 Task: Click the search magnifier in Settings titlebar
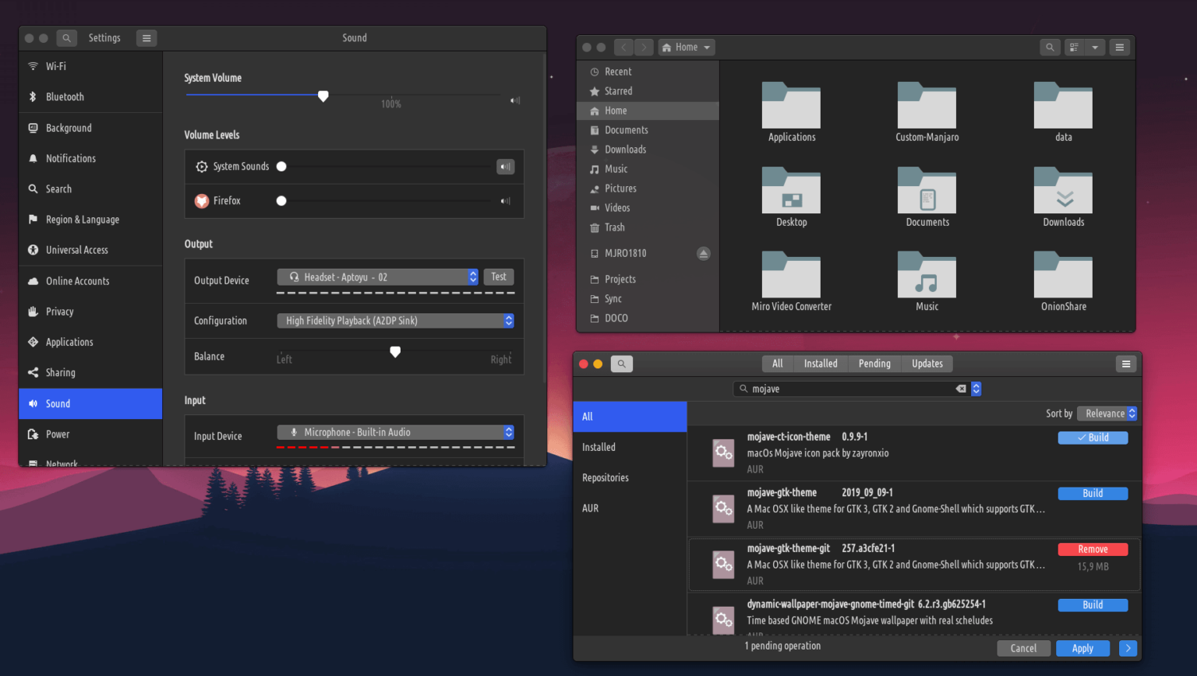(x=65, y=37)
